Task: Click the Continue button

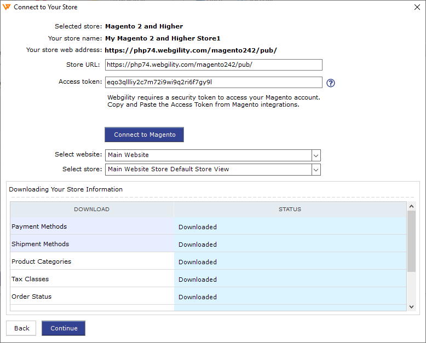Action: [x=64, y=328]
